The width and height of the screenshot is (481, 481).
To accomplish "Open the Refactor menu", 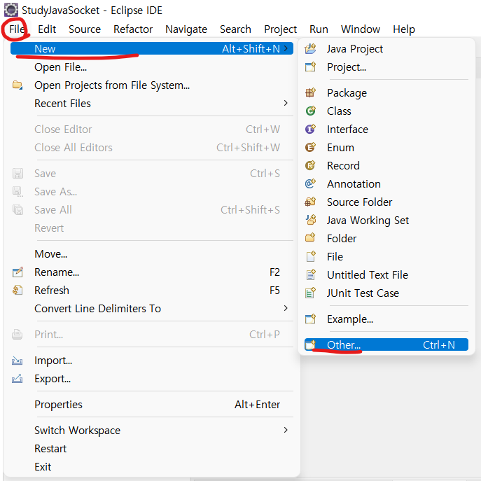I will pyautogui.click(x=133, y=29).
